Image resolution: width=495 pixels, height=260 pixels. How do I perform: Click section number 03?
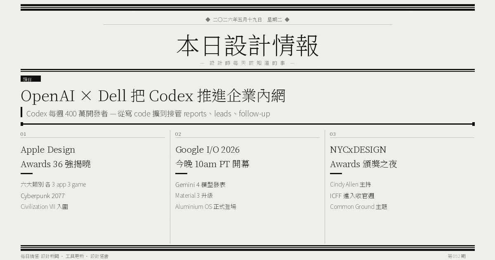pyautogui.click(x=333, y=134)
